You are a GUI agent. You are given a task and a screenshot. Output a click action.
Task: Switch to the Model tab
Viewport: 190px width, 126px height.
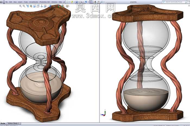pos(3,123)
